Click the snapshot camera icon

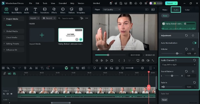pos(143,61)
